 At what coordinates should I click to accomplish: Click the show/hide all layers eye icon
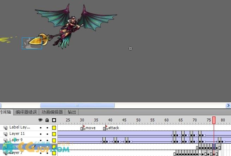click(40, 120)
